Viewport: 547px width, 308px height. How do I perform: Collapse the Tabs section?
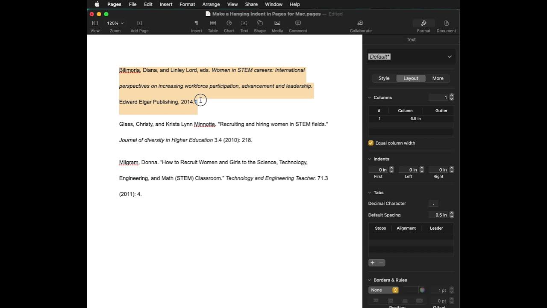click(370, 192)
